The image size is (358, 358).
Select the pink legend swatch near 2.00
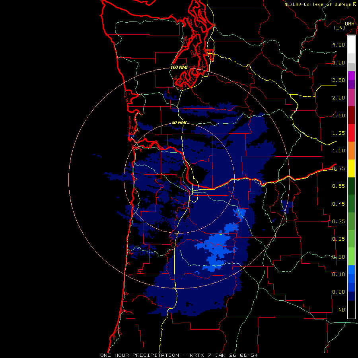pos(351,97)
